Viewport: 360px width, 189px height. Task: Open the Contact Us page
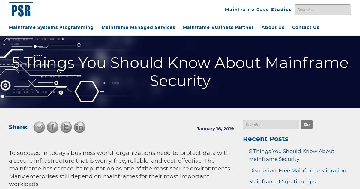tap(306, 27)
